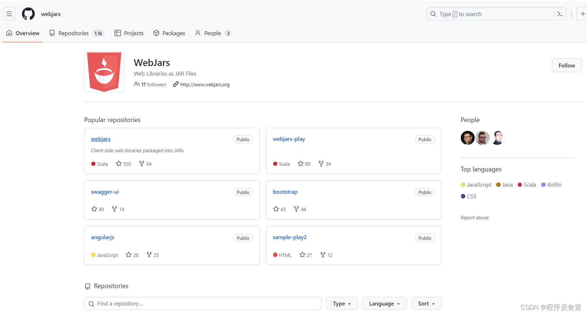
Task: Click fork count 25 on angularjs
Action: pos(153,255)
